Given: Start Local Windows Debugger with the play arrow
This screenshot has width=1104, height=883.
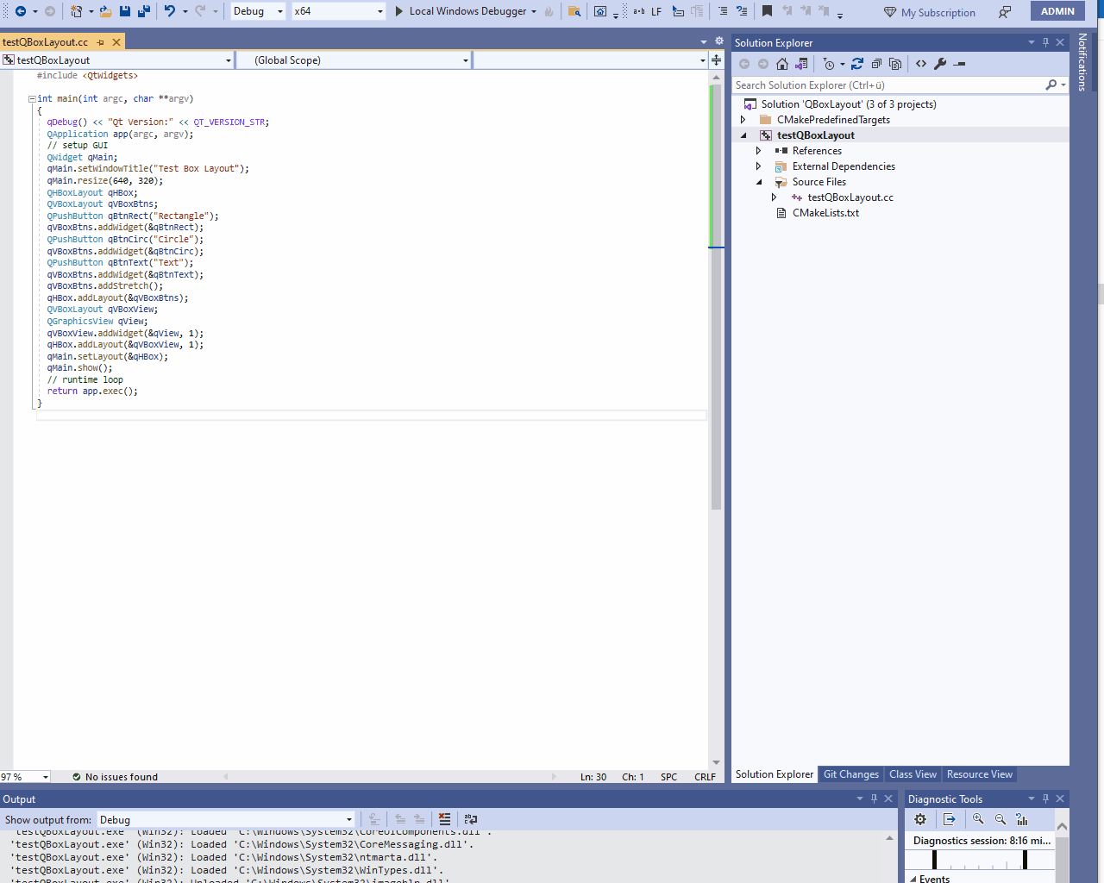Looking at the screenshot, I should click(x=399, y=11).
